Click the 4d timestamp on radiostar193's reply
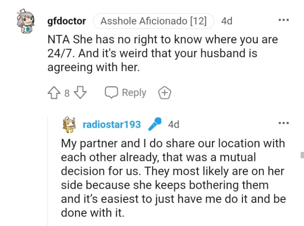304x226 pixels. [x=174, y=124]
